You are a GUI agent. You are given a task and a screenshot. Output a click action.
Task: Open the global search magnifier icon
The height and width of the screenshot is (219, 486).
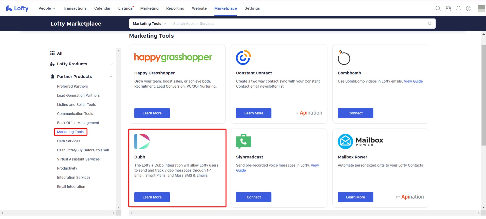[x=438, y=8]
